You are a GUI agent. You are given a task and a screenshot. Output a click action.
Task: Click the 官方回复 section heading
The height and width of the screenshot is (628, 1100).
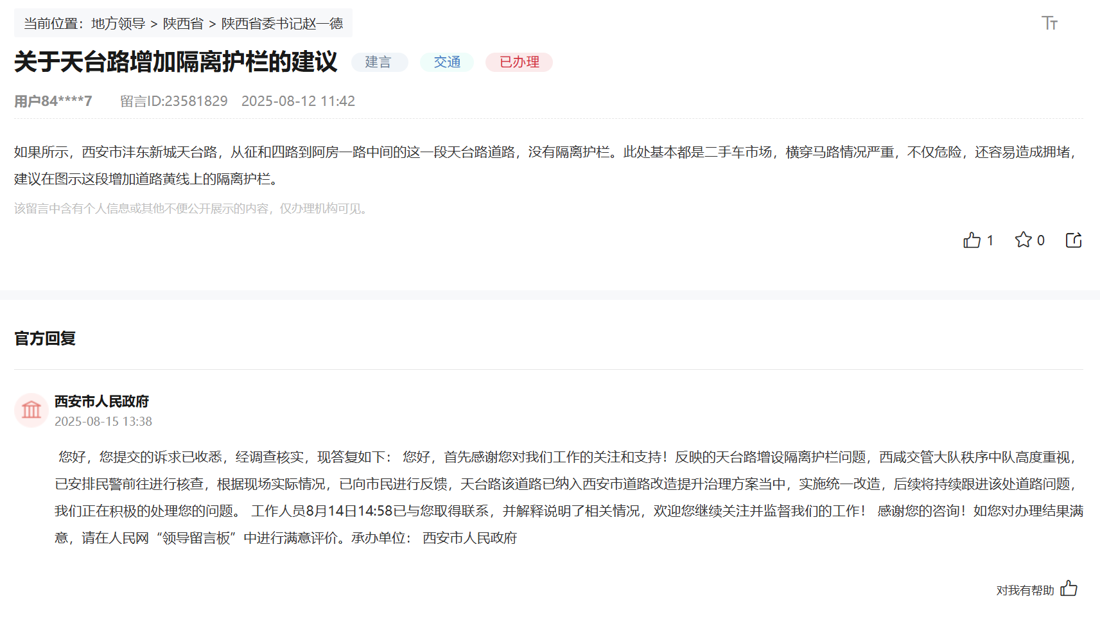click(44, 338)
